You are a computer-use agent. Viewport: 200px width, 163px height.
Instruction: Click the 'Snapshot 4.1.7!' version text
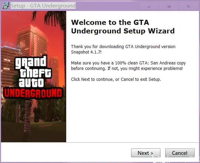(x=86, y=52)
